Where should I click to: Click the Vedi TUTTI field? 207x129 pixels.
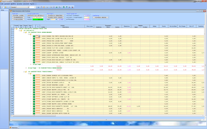53,20
